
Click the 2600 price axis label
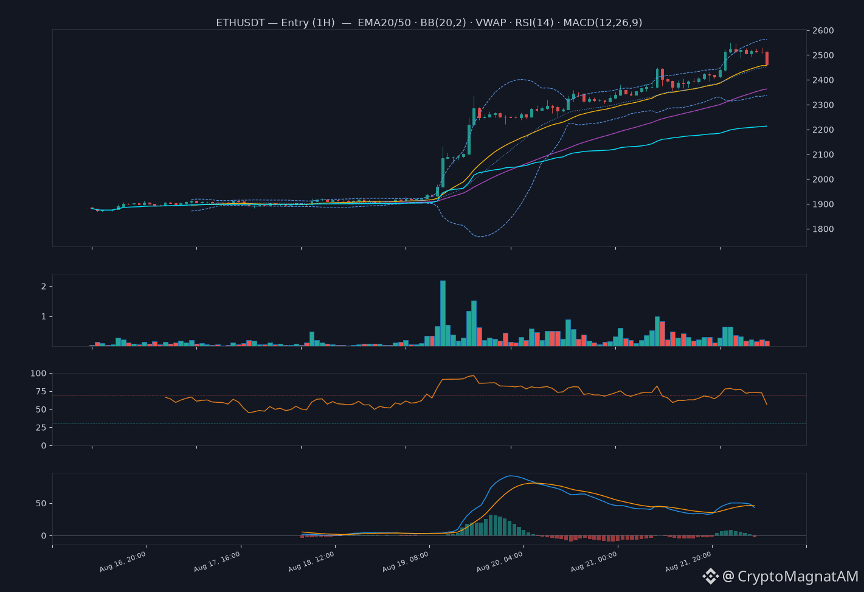[x=822, y=30]
